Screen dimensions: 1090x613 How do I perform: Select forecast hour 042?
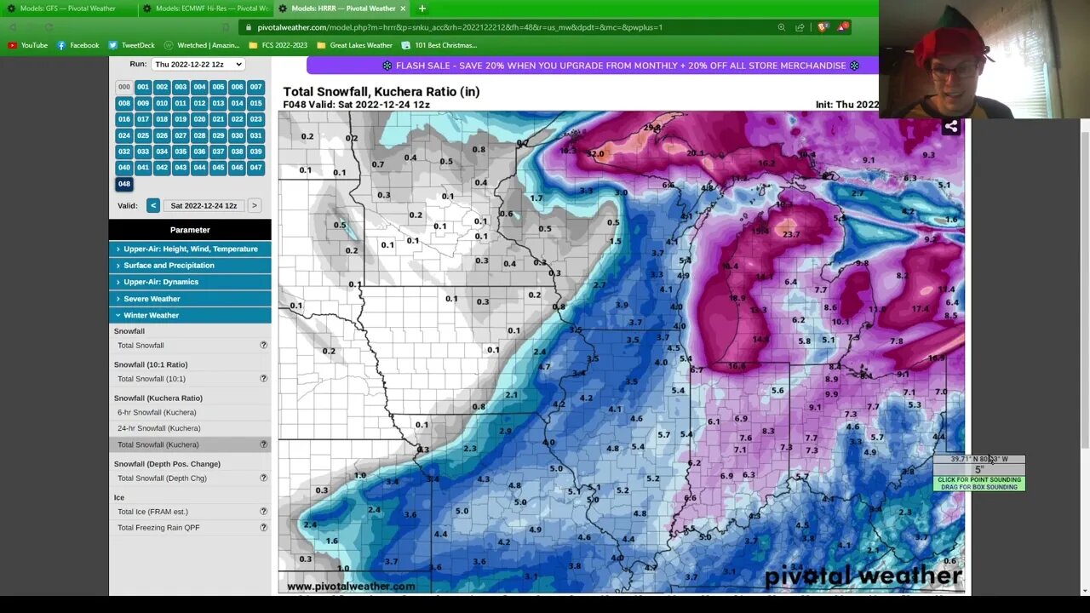point(162,168)
